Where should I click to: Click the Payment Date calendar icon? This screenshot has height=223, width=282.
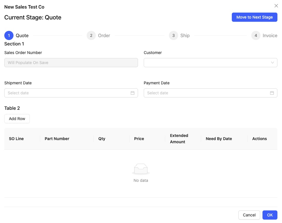tap(272, 93)
